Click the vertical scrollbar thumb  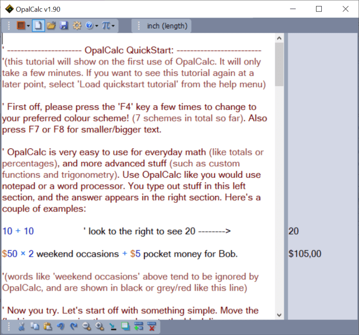[x=280, y=64]
